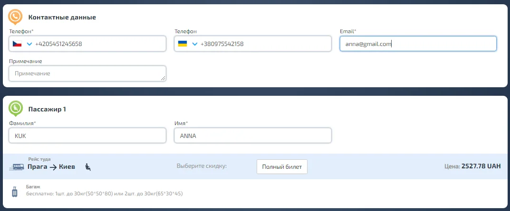This screenshot has width=510, height=211.
Task: Click the Czech flag icon
Action: (17, 44)
